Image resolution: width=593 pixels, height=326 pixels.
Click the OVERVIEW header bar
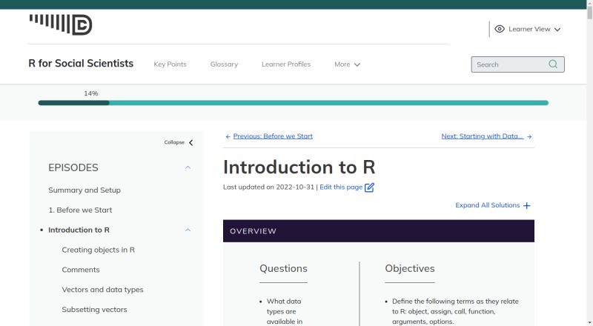point(379,231)
